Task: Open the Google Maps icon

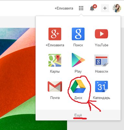Action: pyautogui.click(x=55, y=60)
